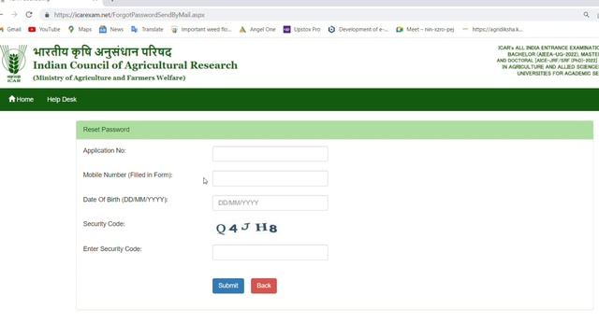The image size is (599, 336).
Task: Click the Ministry of Agriculture and Farmers Welfare text
Action: (x=110, y=77)
